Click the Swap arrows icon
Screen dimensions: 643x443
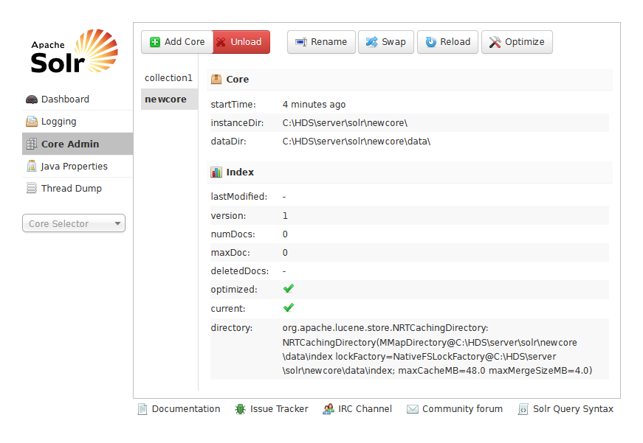click(371, 42)
